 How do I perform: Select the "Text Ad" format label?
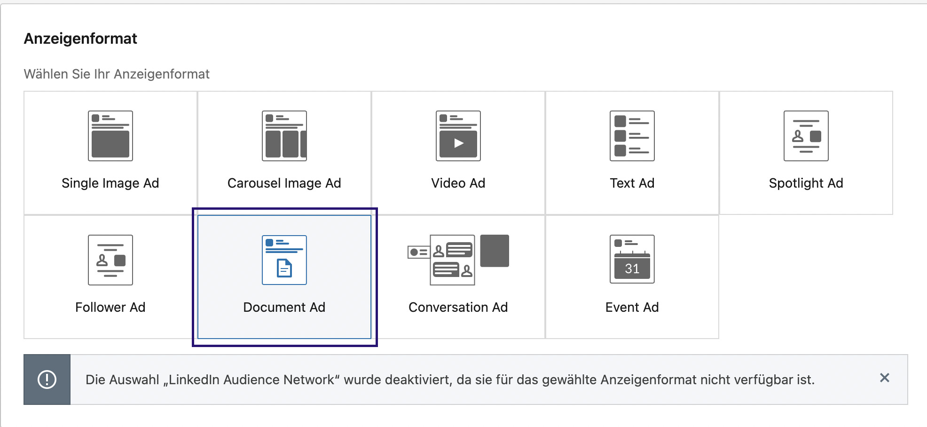[632, 183]
